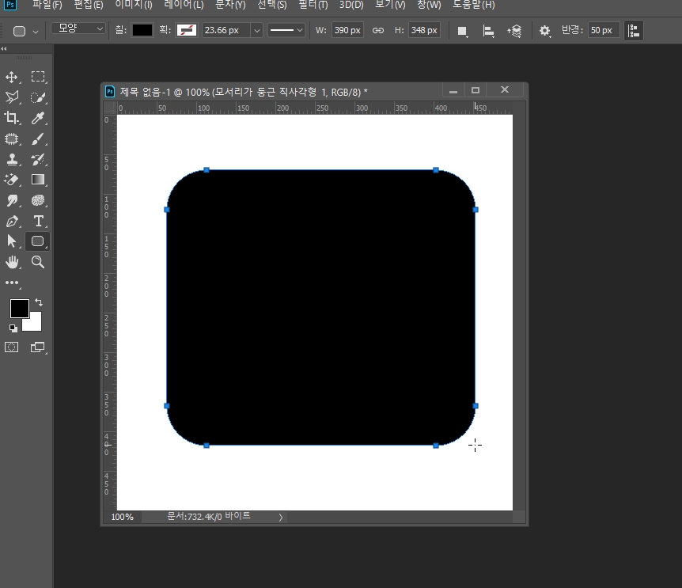Change the screen mode
This screenshot has width=682, height=588.
coord(38,347)
